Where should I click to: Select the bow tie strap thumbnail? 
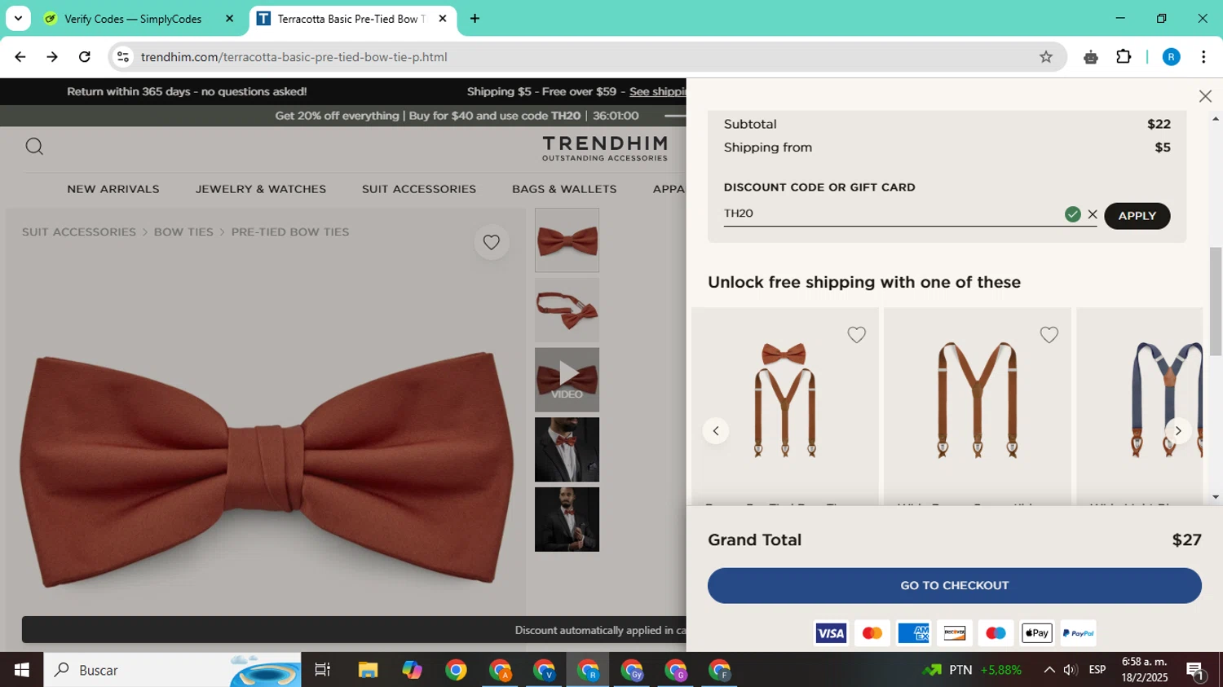pos(567,310)
